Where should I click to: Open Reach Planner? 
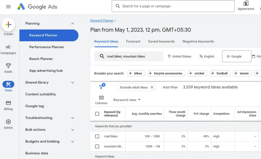41,59
